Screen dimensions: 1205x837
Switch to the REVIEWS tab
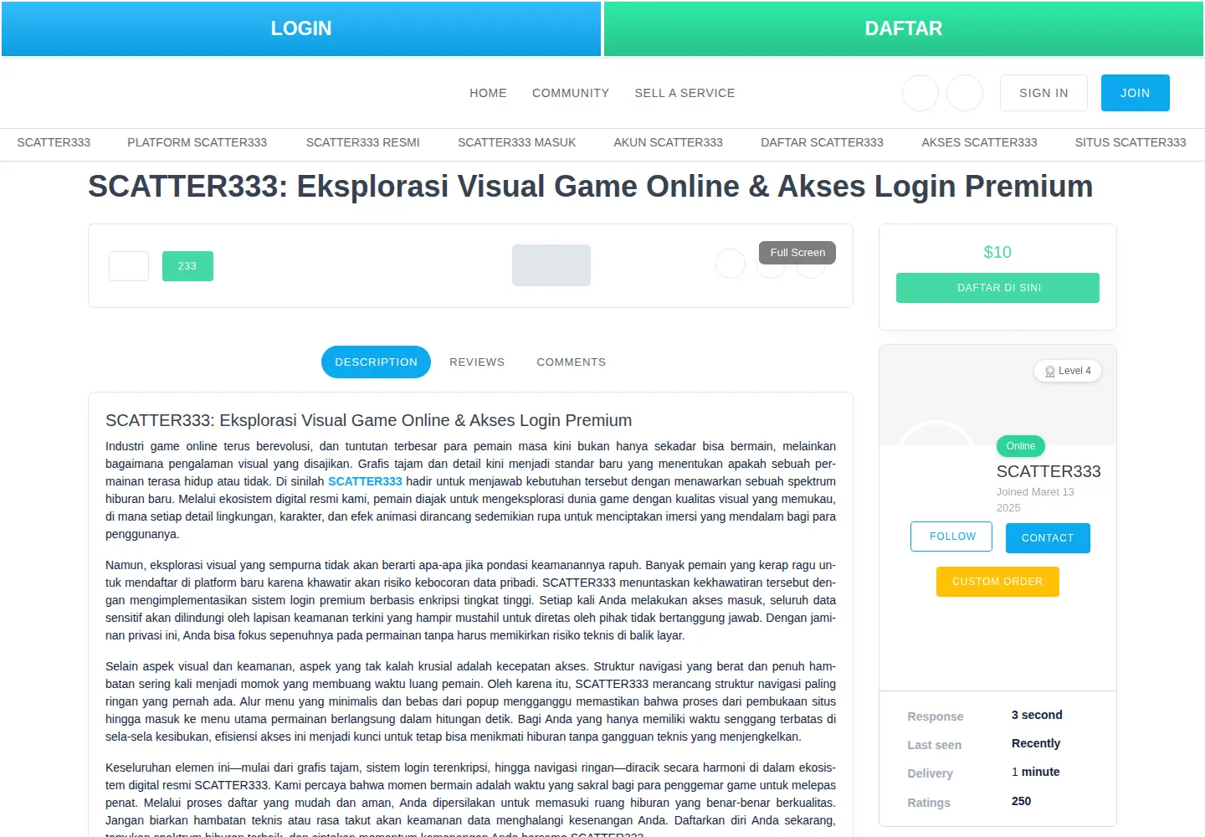(x=477, y=362)
